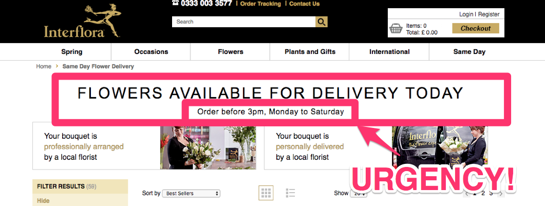545x206 pixels.
Task: Open the Occasions menu
Action: 151,52
